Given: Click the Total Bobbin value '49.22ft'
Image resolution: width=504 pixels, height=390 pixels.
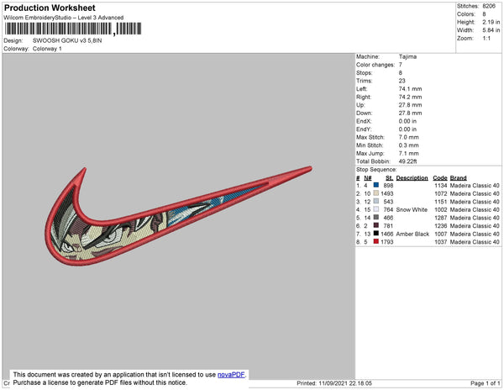Looking at the screenshot, I should [x=407, y=161].
